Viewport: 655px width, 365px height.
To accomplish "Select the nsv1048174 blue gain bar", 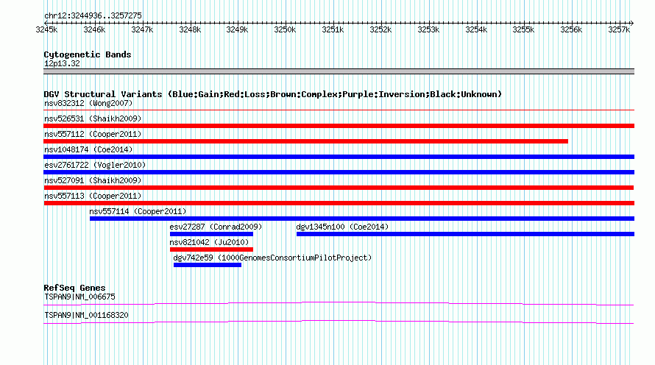I will pos(339,157).
